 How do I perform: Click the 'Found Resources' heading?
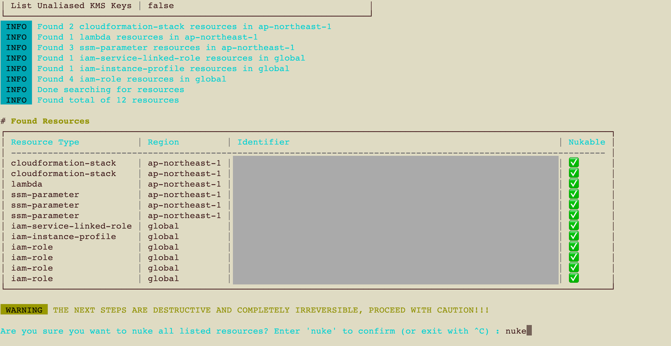[50, 121]
